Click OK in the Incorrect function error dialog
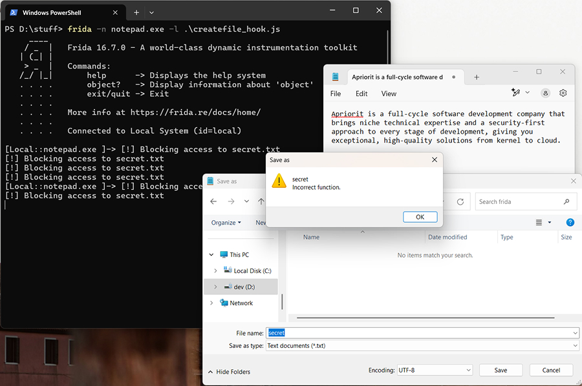 [420, 217]
